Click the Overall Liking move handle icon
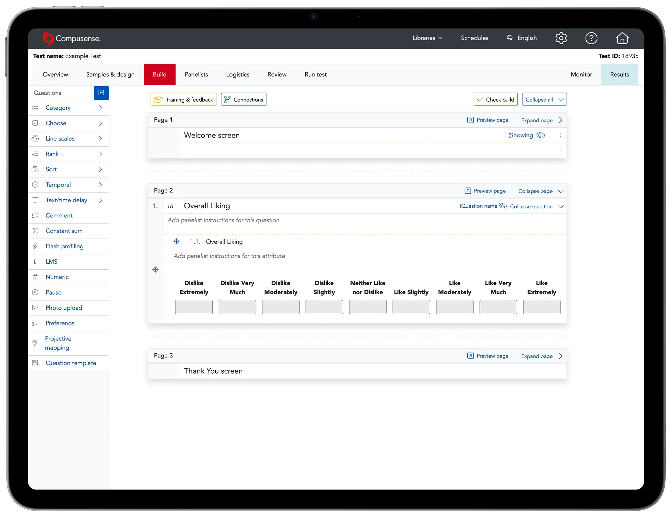This screenshot has width=672, height=518. coord(176,242)
